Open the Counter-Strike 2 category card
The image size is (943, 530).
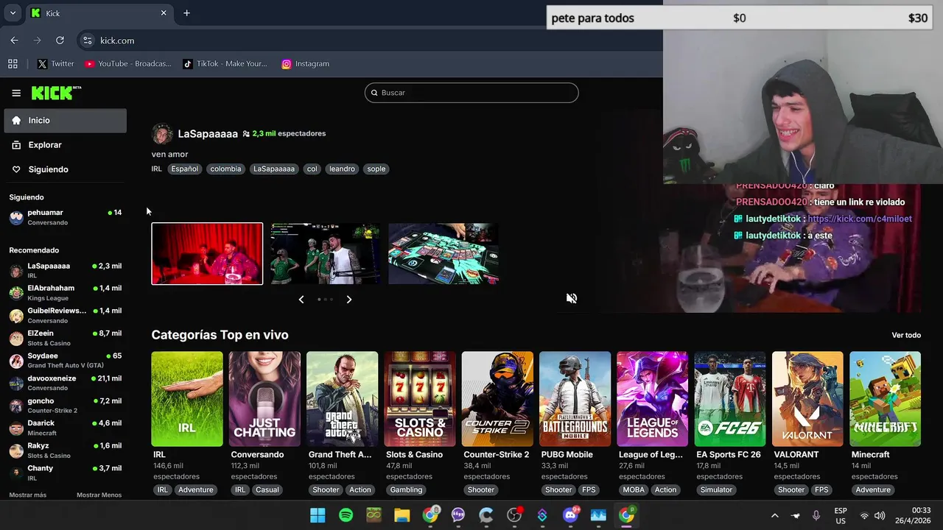[497, 399]
